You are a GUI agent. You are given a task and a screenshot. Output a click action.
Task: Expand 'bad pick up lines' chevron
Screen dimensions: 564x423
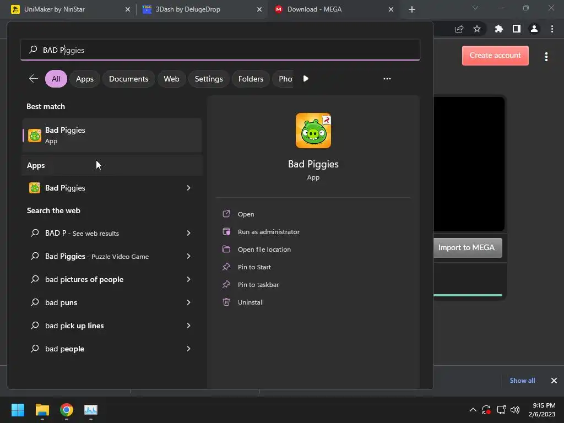188,326
